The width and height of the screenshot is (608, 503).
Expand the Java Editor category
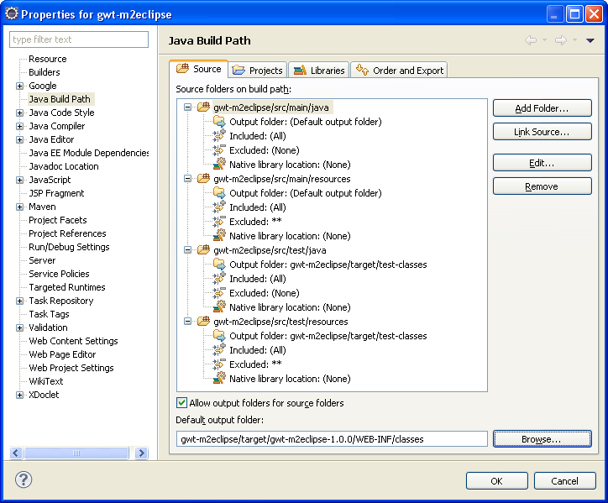[20, 139]
